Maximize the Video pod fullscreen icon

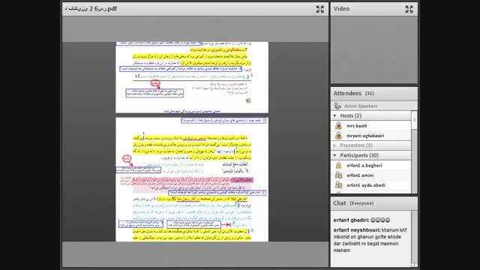click(x=409, y=9)
